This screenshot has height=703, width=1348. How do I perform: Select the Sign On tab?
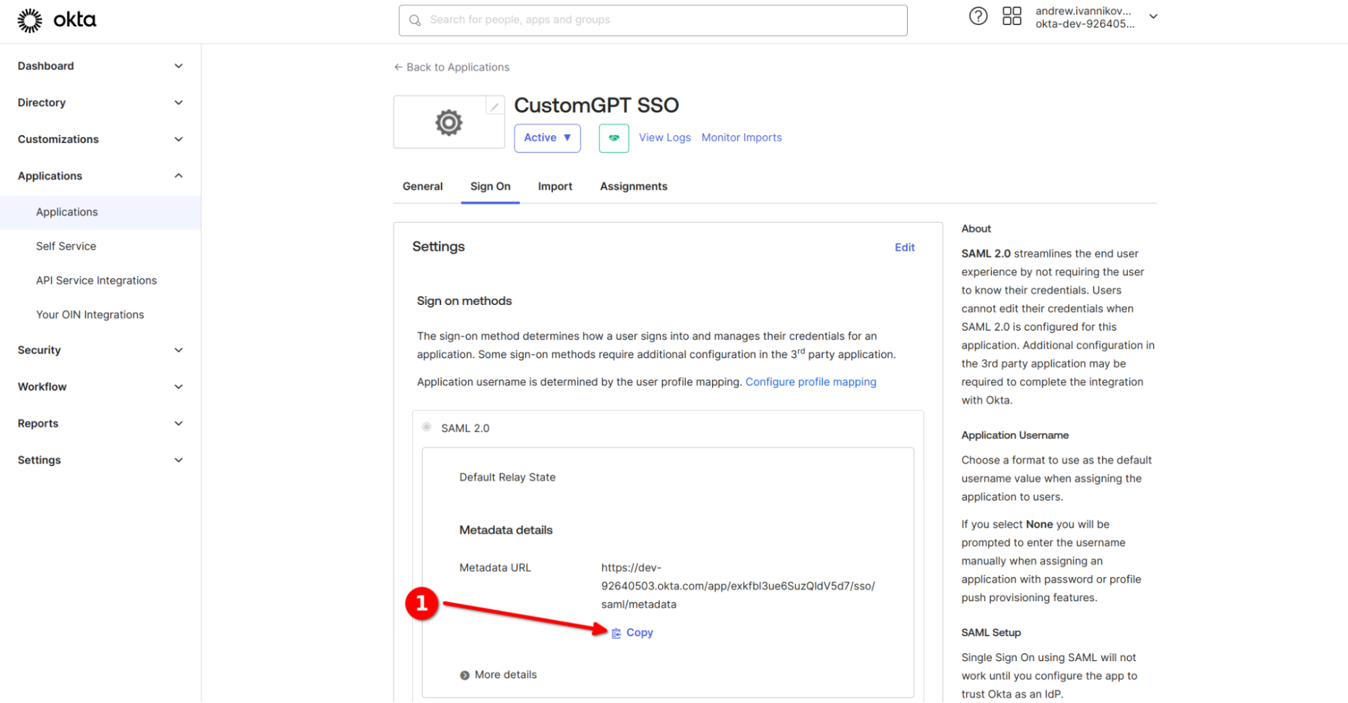490,186
